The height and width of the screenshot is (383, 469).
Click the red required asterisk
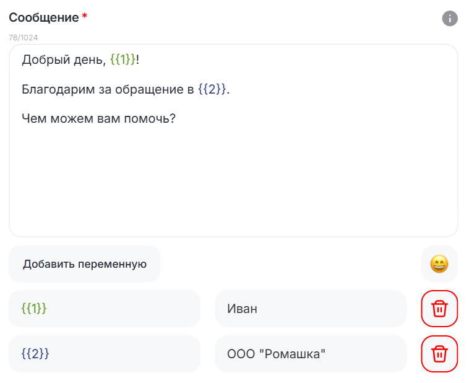point(85,16)
